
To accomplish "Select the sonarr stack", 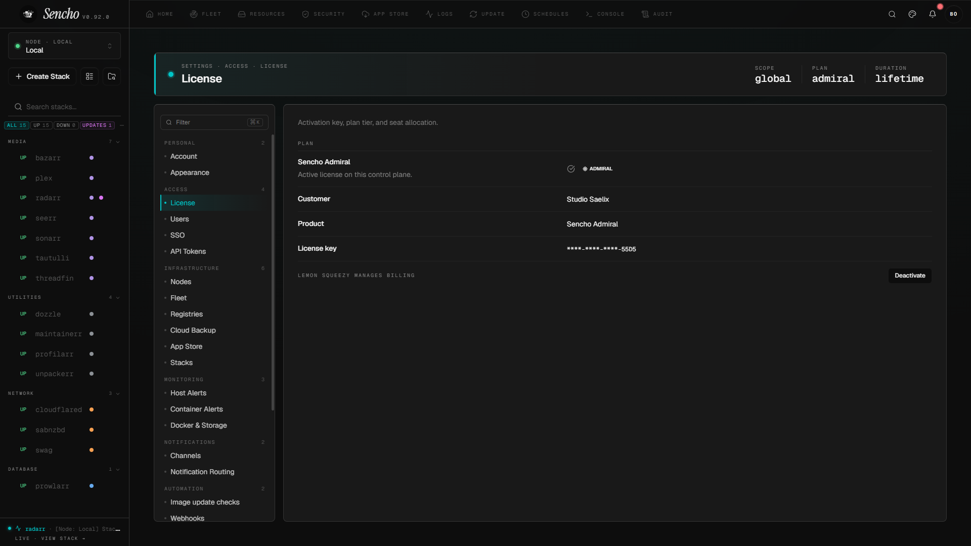I will coord(64,238).
